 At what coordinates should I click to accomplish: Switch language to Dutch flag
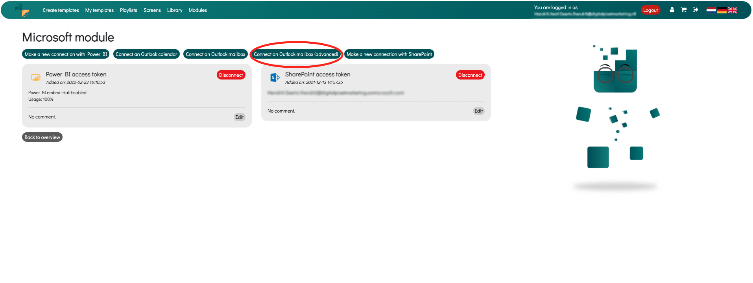(711, 10)
